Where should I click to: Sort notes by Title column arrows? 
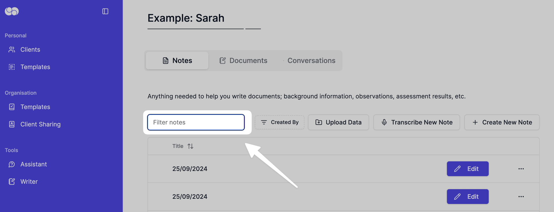click(x=190, y=146)
